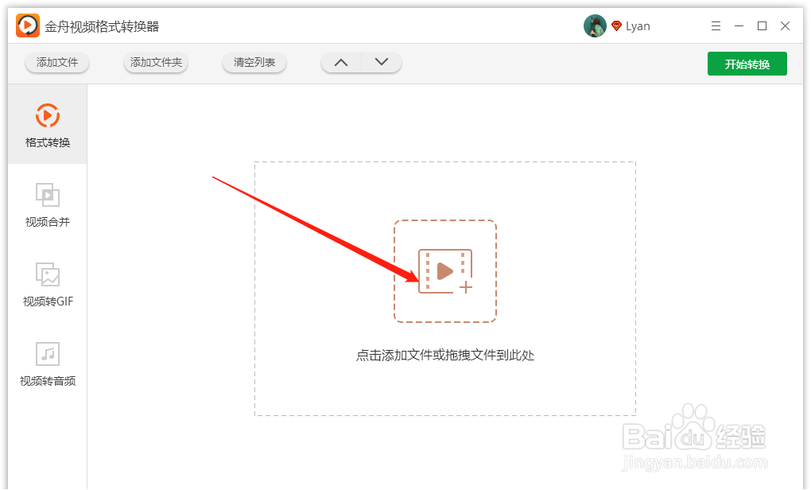Open the 视频转GIF icon
This screenshot has width=811, height=490.
click(48, 274)
